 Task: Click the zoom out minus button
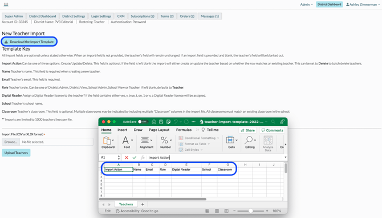[234, 211]
